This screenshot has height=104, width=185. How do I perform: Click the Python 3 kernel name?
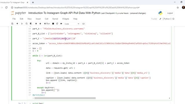tap(167, 19)
